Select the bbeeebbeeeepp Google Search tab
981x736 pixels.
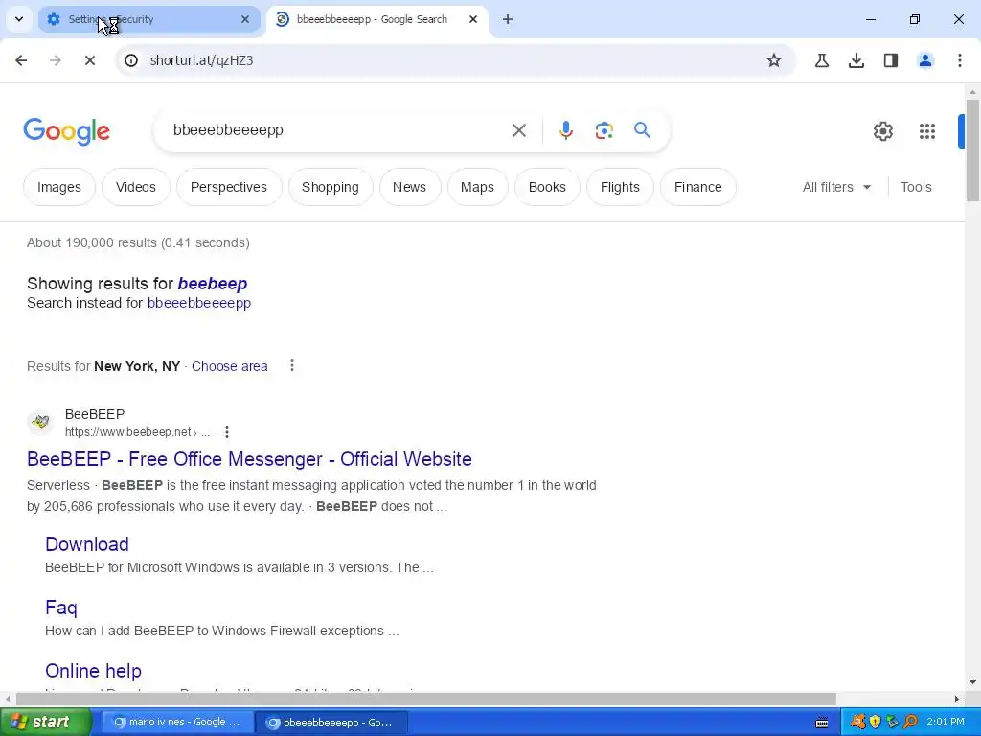tap(376, 19)
